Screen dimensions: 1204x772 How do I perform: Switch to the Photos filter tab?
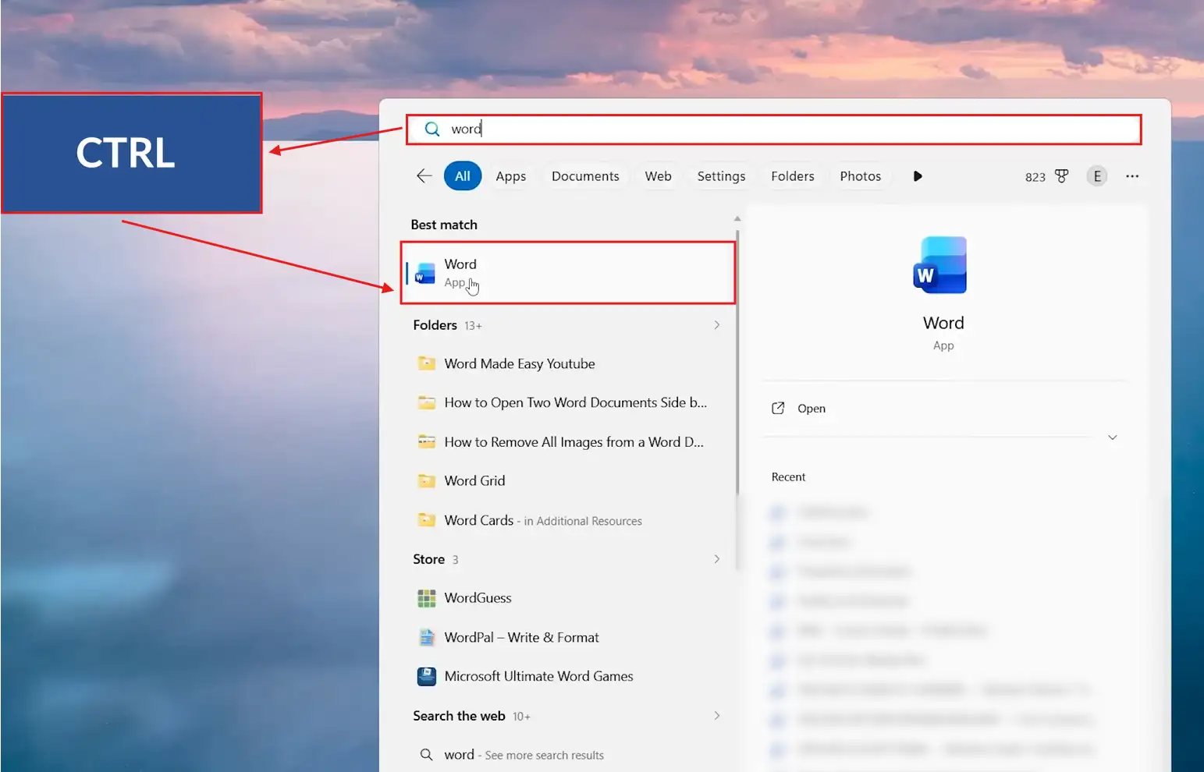pyautogui.click(x=860, y=176)
